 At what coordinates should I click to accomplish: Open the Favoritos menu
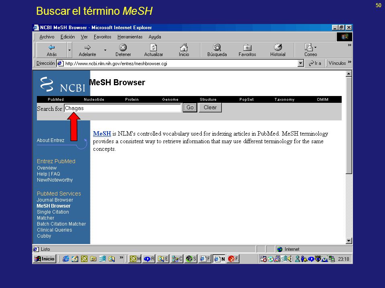click(x=102, y=37)
